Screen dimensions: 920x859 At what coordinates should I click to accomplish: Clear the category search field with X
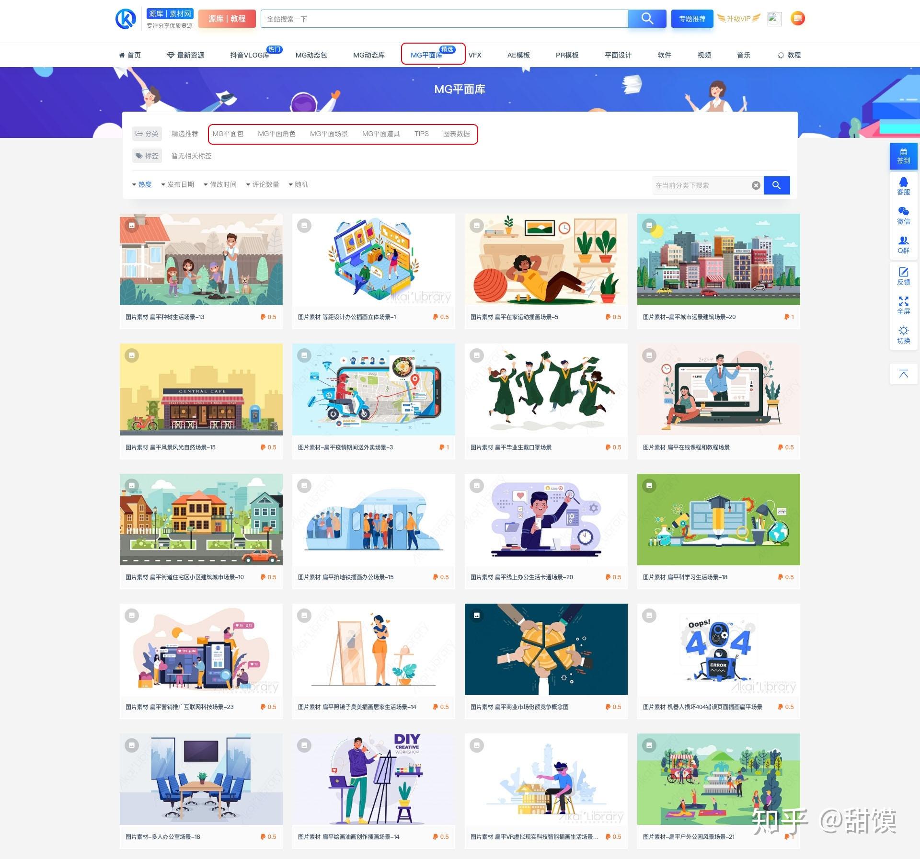tap(756, 185)
